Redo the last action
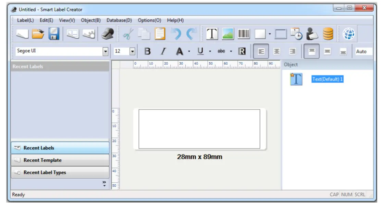The width and height of the screenshot is (381, 206). [x=192, y=34]
